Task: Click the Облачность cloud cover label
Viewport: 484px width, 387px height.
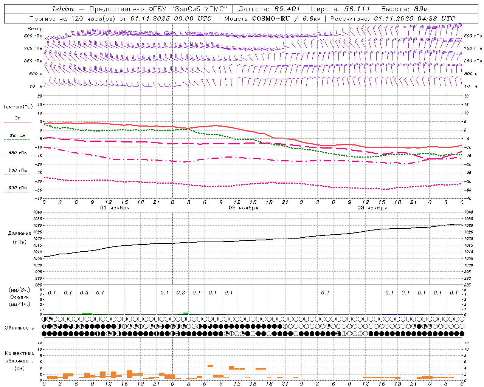Action: (x=19, y=328)
